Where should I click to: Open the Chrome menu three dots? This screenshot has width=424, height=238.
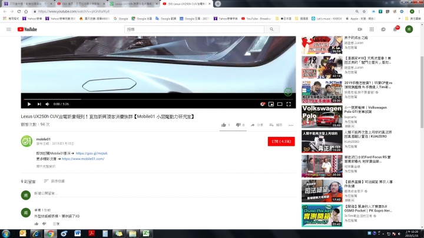click(x=419, y=11)
